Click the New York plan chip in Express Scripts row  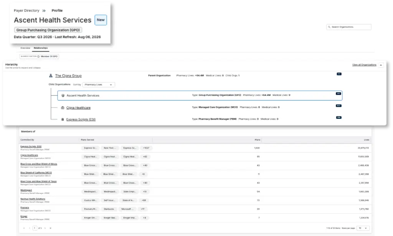pyautogui.click(x=109, y=148)
